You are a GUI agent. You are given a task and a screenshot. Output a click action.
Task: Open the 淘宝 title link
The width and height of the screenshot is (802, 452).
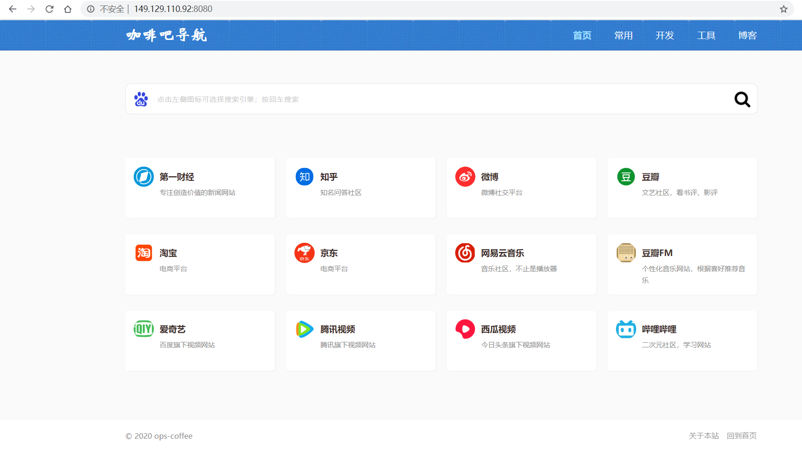pos(168,253)
